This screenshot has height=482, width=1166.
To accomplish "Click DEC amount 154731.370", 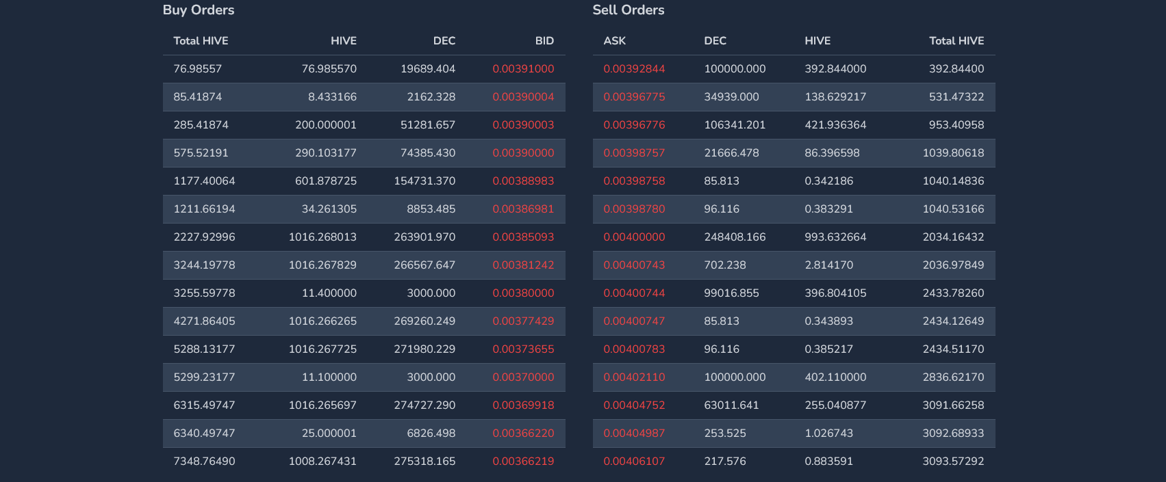I will [x=424, y=181].
